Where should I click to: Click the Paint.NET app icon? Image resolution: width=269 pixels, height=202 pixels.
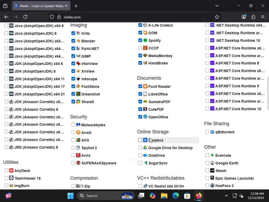click(78, 48)
